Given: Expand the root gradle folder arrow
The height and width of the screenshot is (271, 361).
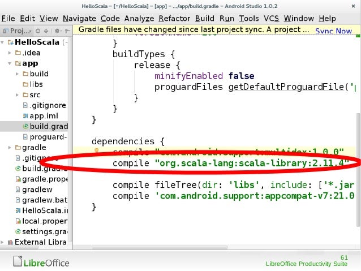Looking at the screenshot, I should [10, 147].
